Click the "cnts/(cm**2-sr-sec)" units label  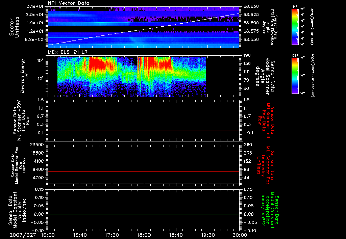312,26
